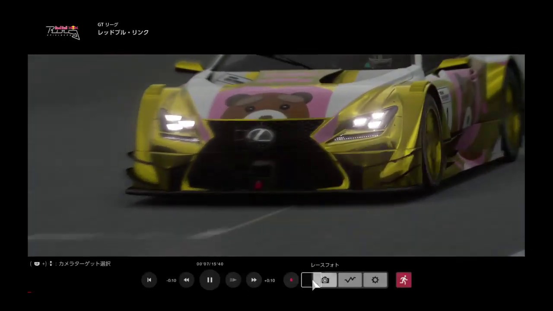Click the GT リーグ label
The image size is (553, 311).
[x=108, y=25]
